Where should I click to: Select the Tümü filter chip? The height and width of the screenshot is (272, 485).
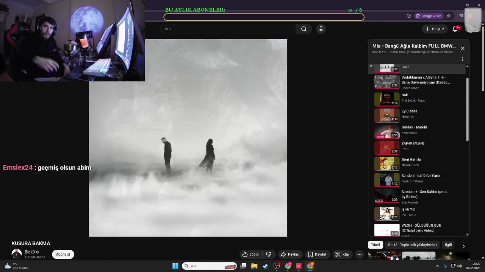point(375,245)
